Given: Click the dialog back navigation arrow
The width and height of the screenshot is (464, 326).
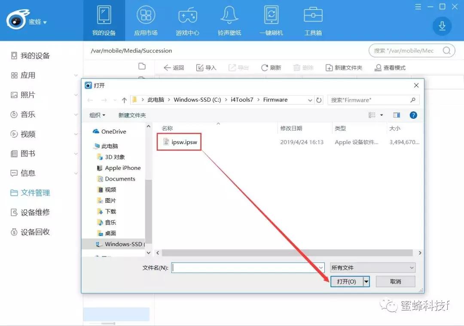Looking at the screenshot, I should point(90,100).
